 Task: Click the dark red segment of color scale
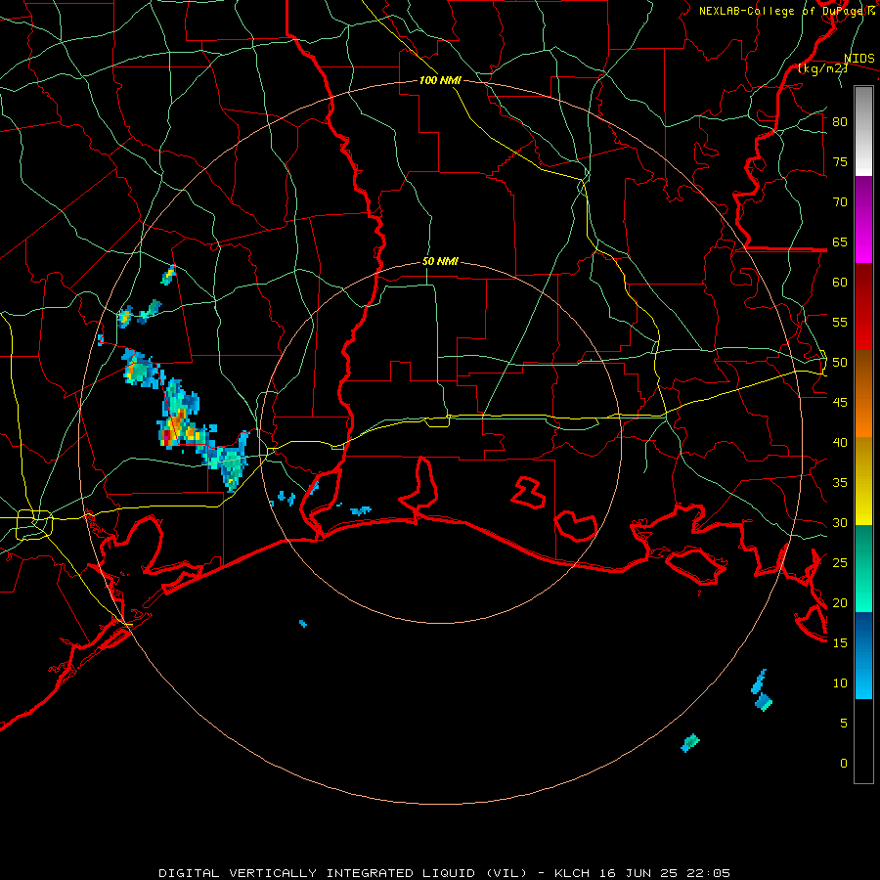click(x=863, y=306)
